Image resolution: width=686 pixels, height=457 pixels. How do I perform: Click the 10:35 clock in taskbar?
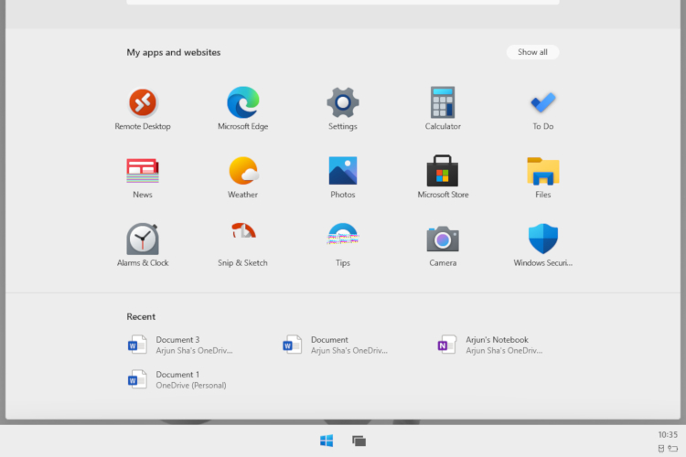point(668,435)
